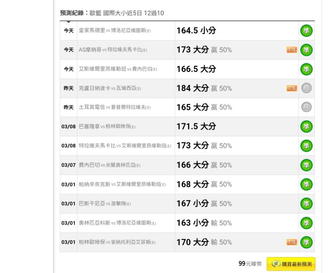Click the gray 悶 icon for 土耳其電信 row
332x273 pixels.
coord(306,107)
